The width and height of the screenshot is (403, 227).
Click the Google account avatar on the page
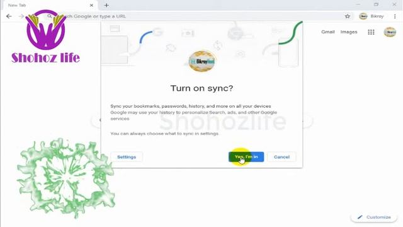point(390,32)
